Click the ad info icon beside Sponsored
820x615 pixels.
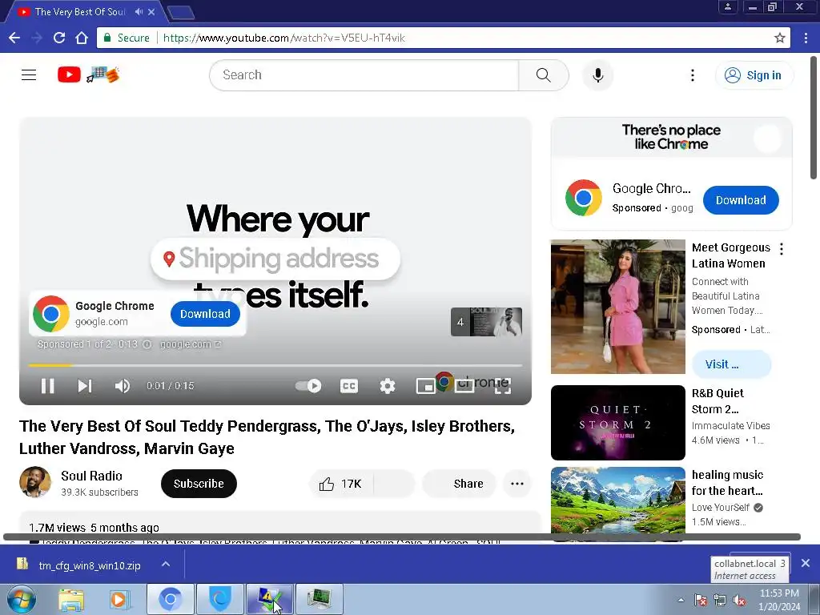click(147, 344)
